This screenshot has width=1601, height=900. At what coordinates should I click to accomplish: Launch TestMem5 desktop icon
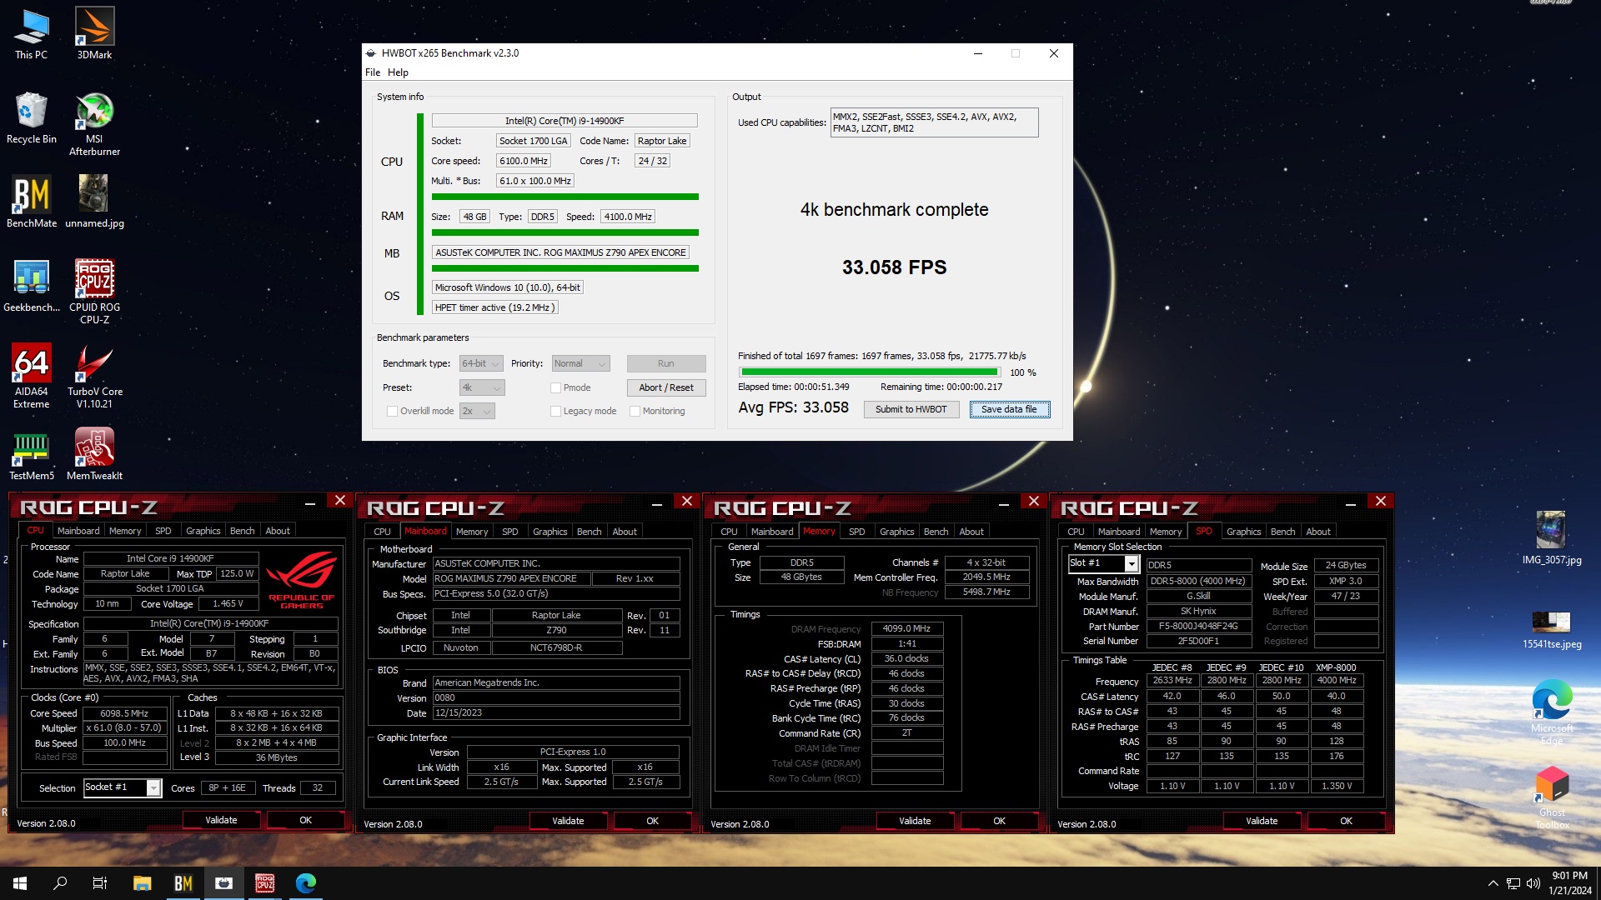click(x=32, y=454)
